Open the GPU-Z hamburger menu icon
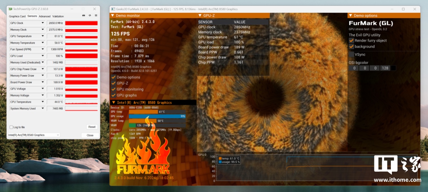 [96, 16]
